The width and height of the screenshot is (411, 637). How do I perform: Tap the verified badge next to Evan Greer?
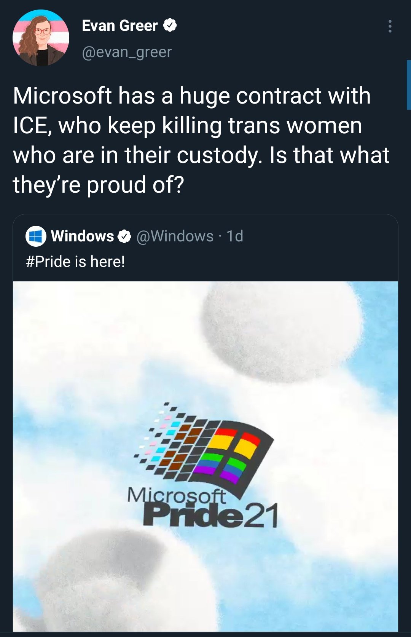(170, 26)
